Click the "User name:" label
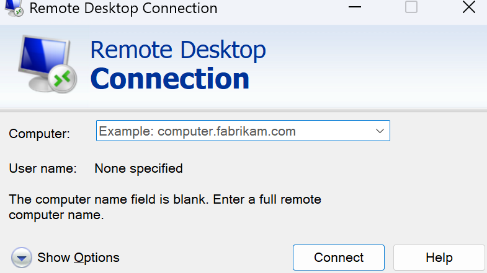Image resolution: width=487 pixels, height=273 pixels. (43, 168)
